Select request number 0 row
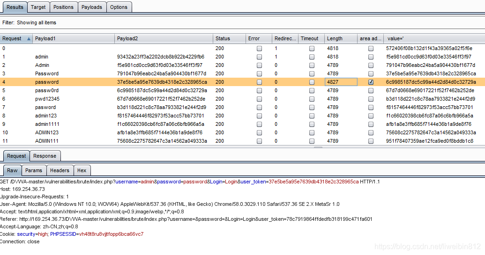Viewport: 485px width, 255px height. 243,49
